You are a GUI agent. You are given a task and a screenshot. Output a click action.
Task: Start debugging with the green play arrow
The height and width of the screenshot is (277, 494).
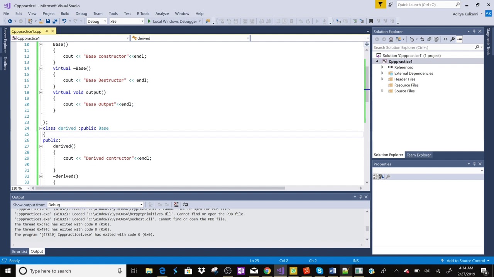[x=149, y=21]
